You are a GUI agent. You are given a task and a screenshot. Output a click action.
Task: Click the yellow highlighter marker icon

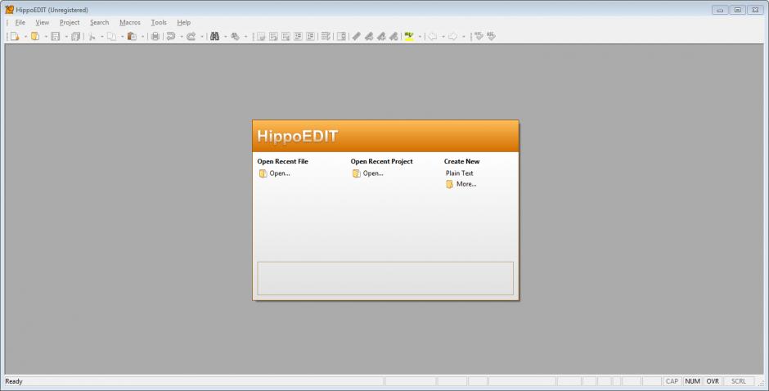[408, 36]
